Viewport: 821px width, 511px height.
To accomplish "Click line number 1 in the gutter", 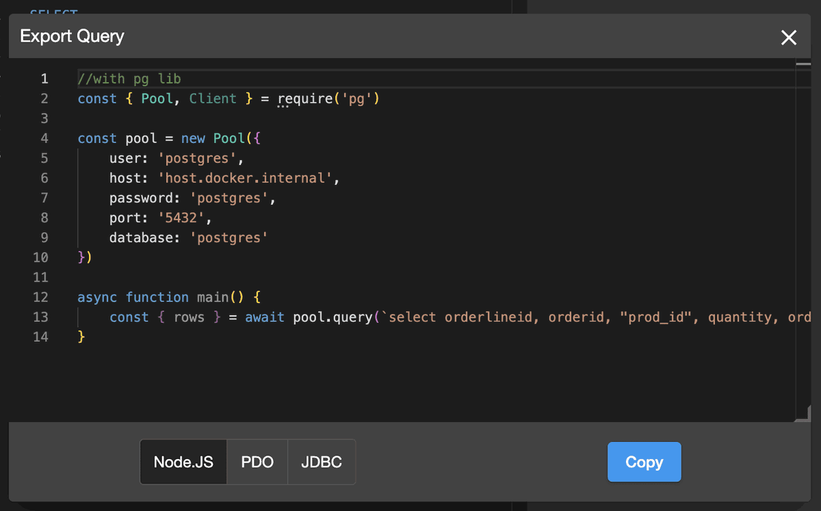I will (44, 79).
